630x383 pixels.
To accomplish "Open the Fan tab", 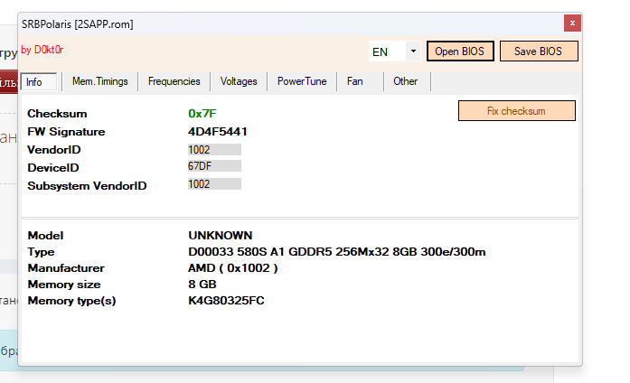I will click(354, 81).
